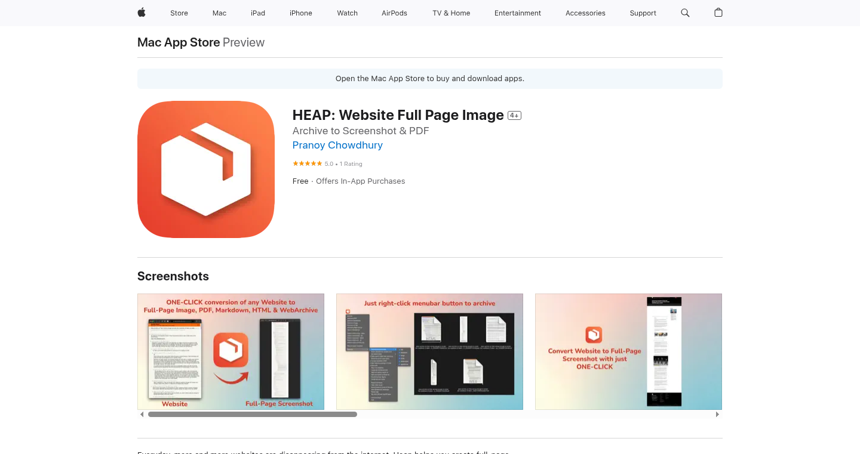860x454 pixels.
Task: Click the screenshots scrollbar left arrow
Action: [142, 414]
